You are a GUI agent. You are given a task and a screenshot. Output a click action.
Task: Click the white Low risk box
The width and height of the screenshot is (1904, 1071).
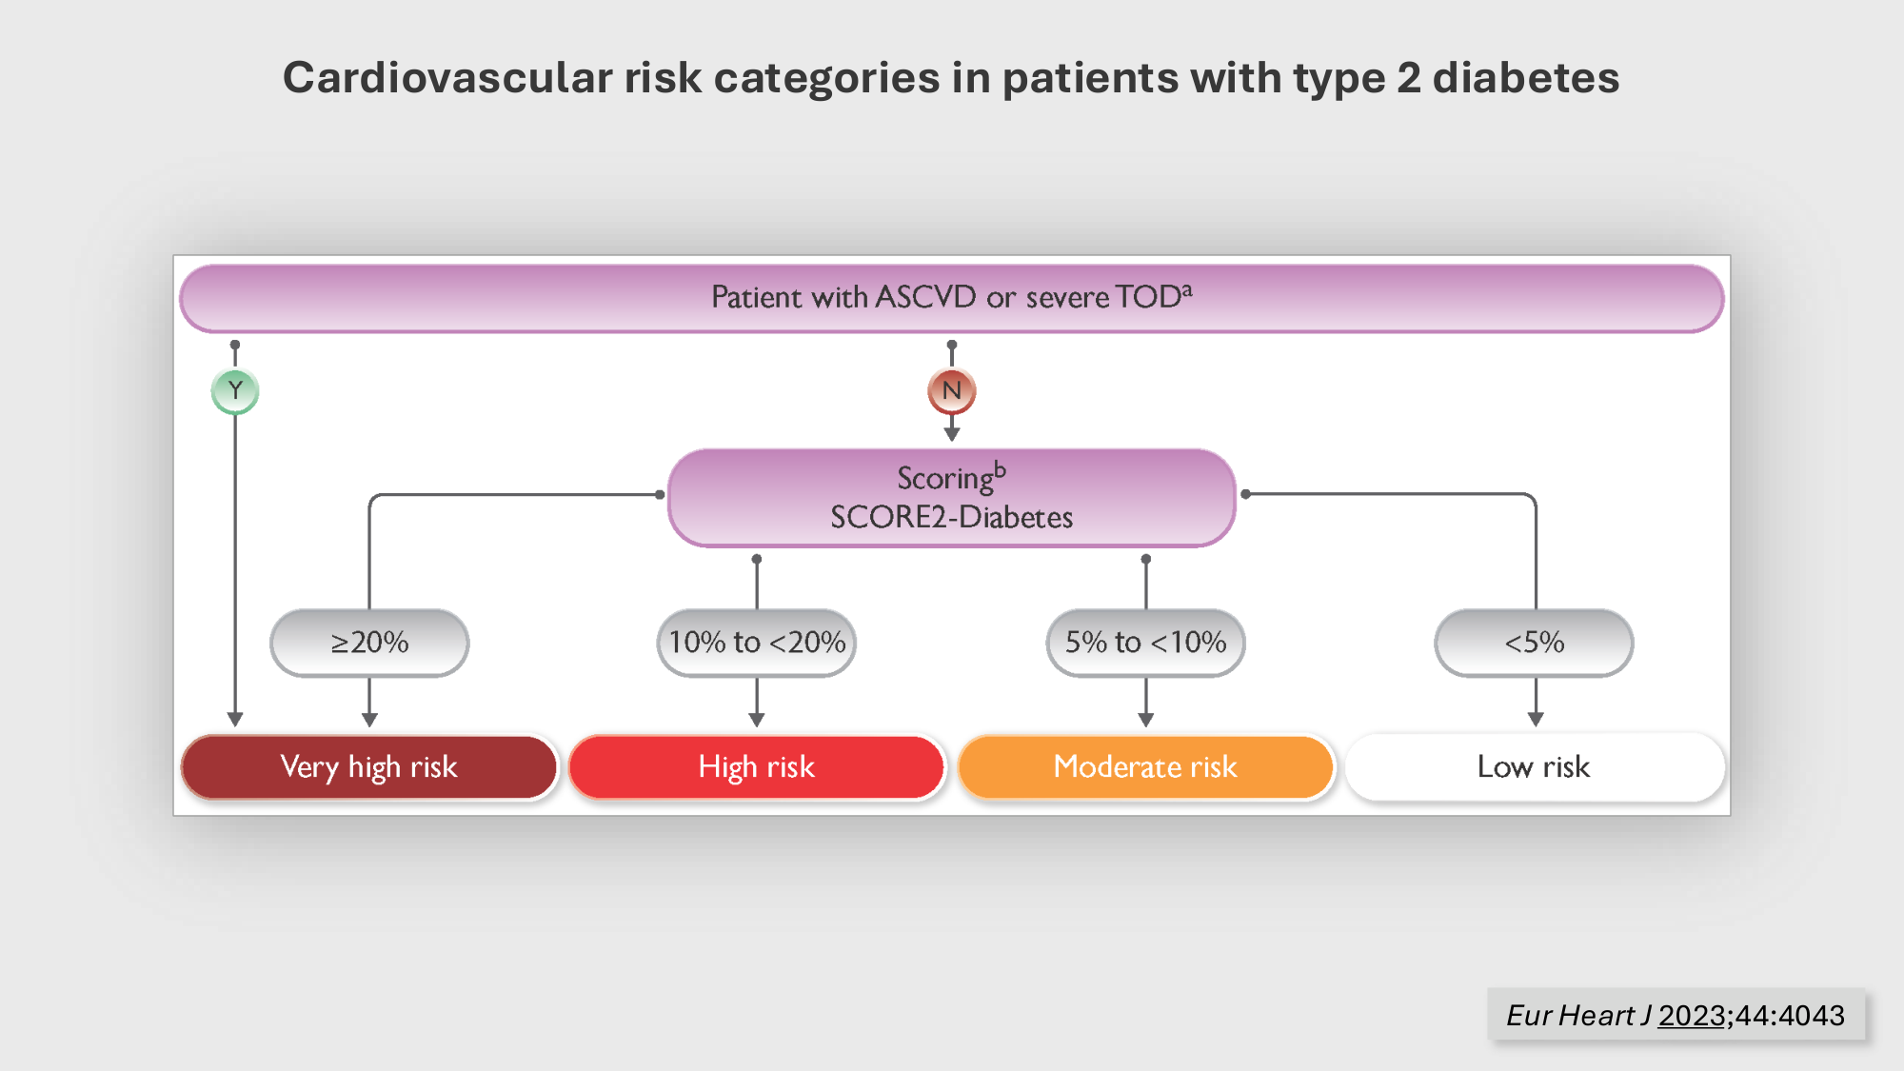1534,766
